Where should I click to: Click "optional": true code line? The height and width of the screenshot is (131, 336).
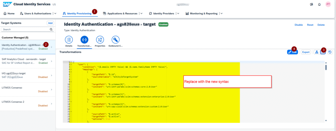[101, 119]
